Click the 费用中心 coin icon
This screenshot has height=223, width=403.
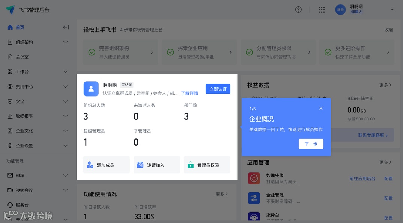(10, 86)
